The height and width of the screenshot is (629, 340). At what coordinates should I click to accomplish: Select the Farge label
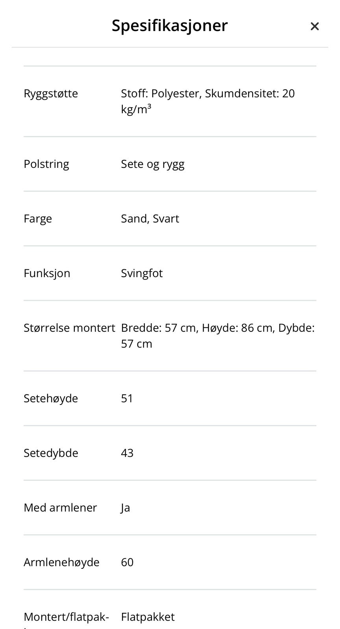click(38, 219)
